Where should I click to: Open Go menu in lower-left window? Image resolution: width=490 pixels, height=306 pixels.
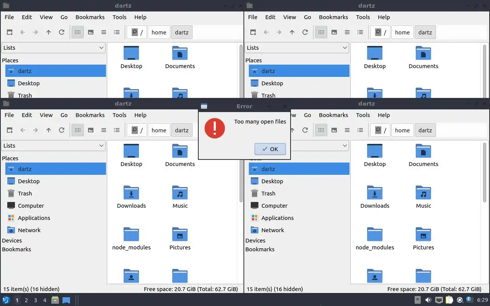[x=64, y=115]
